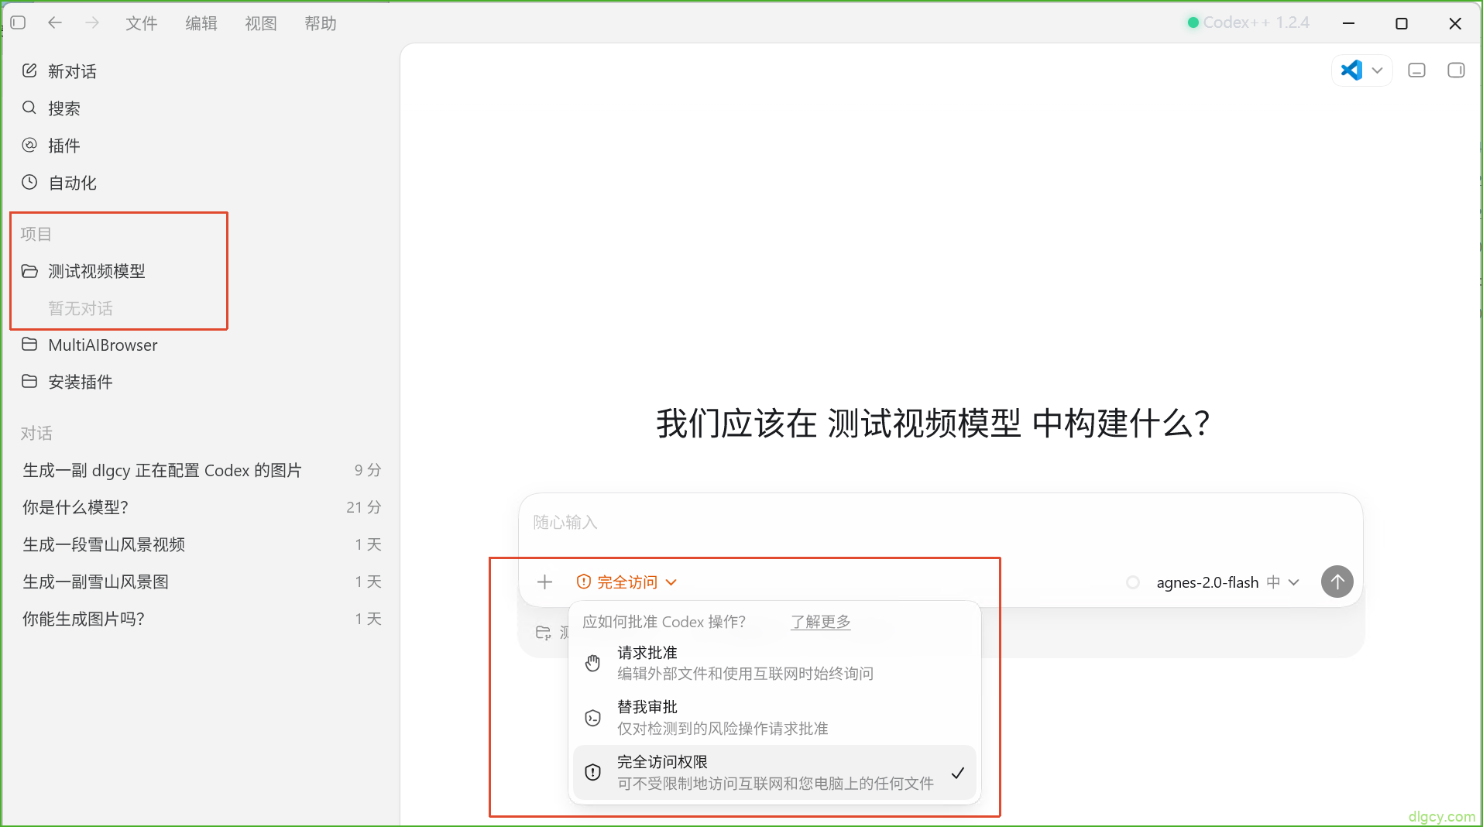The image size is (1483, 827).
Task: Toggle the sidebar panel icon
Action: pos(18,23)
